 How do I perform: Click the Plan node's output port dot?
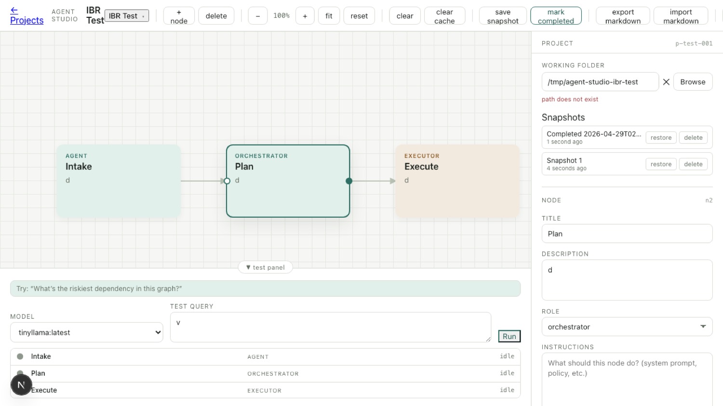[x=349, y=181]
